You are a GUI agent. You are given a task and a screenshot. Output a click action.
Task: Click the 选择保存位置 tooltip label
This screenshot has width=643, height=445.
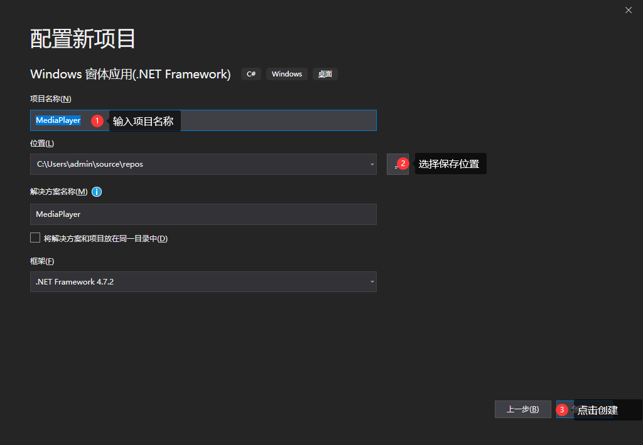coord(450,164)
